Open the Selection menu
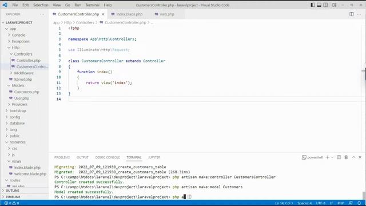The image size is (366, 206). [x=41, y=5]
